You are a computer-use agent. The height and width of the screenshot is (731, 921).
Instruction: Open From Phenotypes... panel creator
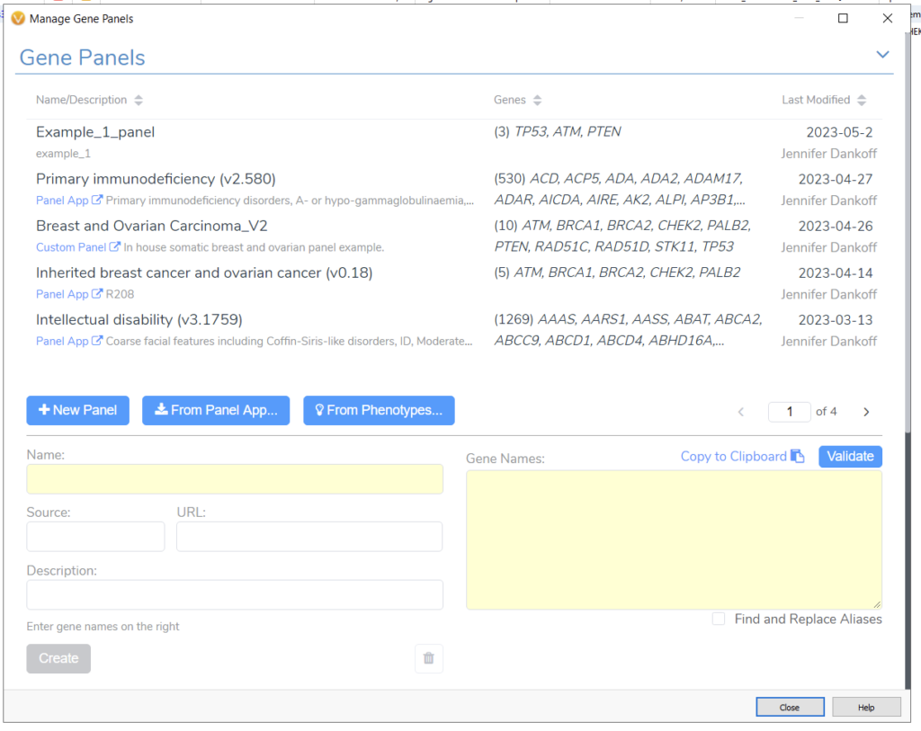click(x=379, y=410)
